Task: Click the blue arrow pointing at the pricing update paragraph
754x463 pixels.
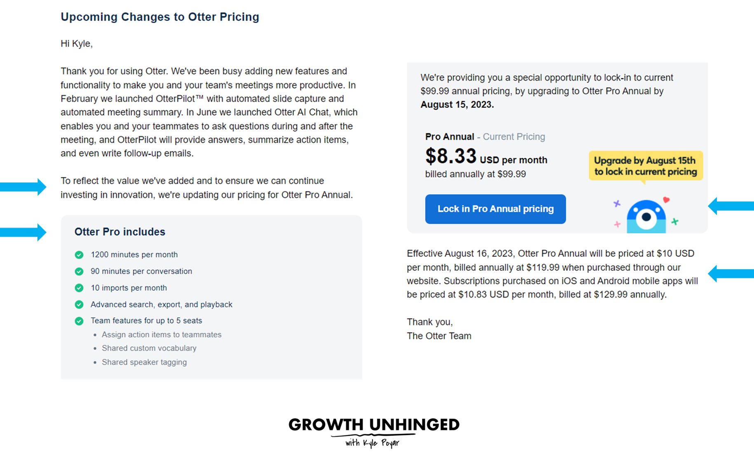Action: pos(23,186)
